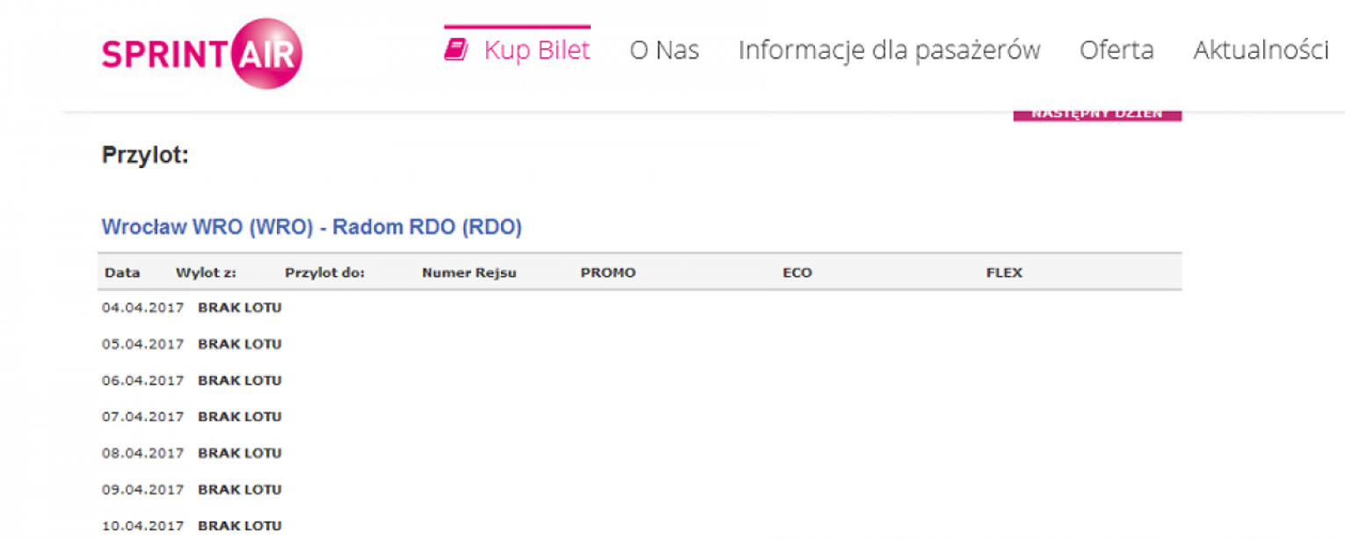Click BRAK LOTU in the 08.04.2017 row
This screenshot has width=1345, height=540.
pos(240,453)
